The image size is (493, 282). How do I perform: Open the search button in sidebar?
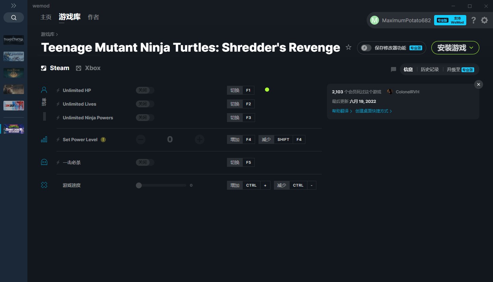click(14, 17)
